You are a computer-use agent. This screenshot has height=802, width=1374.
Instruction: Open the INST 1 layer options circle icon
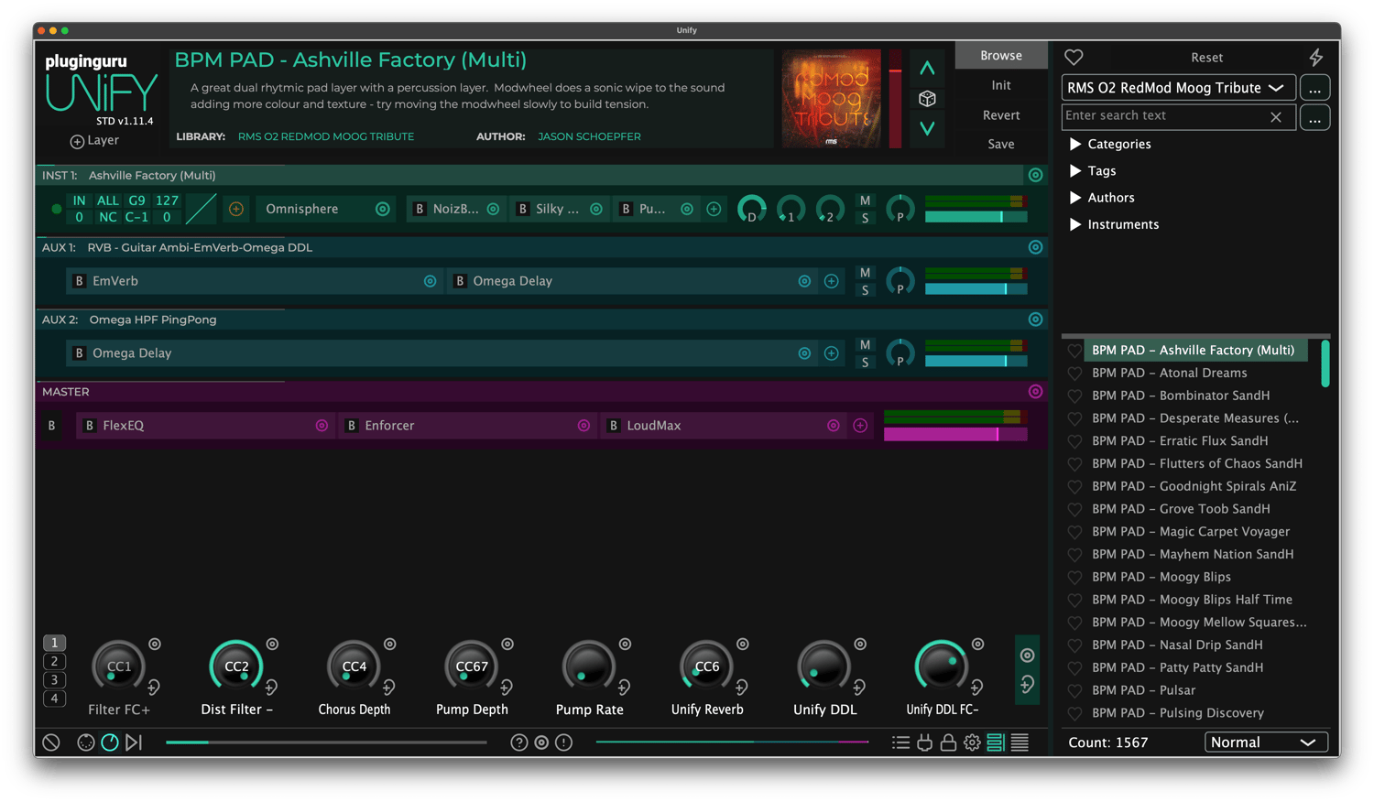[x=1035, y=175]
